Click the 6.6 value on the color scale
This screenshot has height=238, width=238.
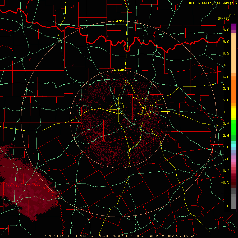226,77
